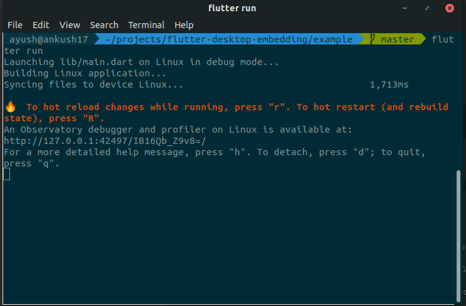Open the Help menu

point(184,25)
